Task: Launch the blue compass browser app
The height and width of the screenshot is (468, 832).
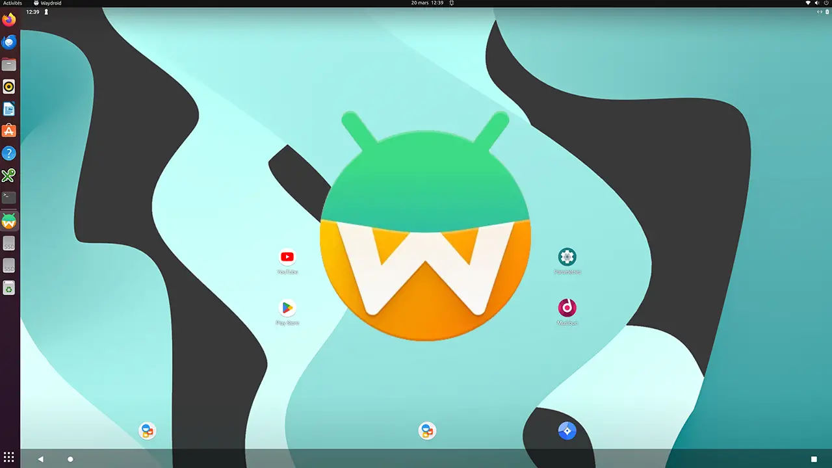Action: click(x=567, y=431)
